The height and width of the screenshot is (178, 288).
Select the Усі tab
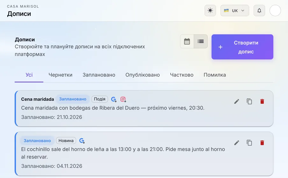click(x=29, y=75)
